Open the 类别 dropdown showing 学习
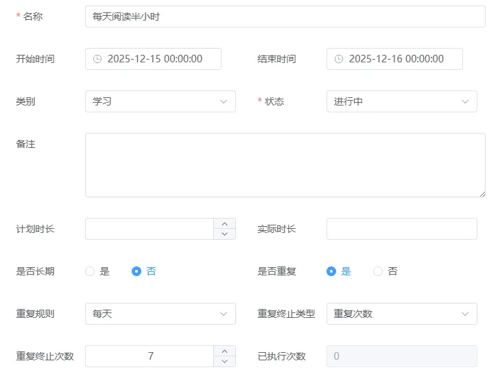Viewport: 498px width, 385px height. 160,101
